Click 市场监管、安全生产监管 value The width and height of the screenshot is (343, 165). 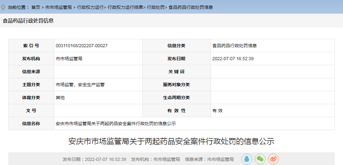point(80,85)
